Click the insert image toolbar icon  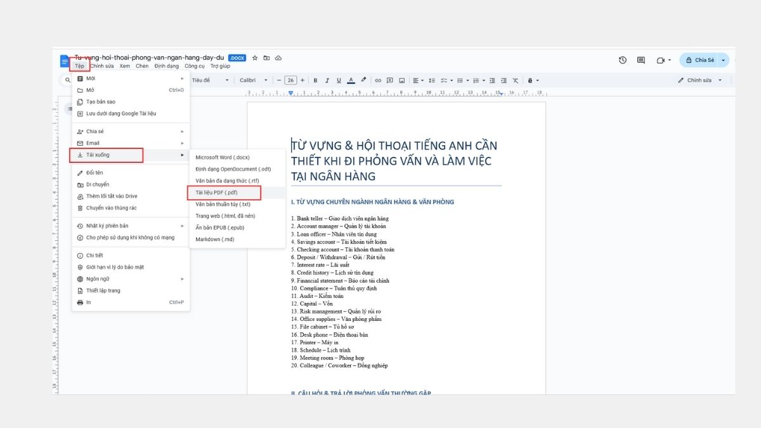click(x=402, y=81)
